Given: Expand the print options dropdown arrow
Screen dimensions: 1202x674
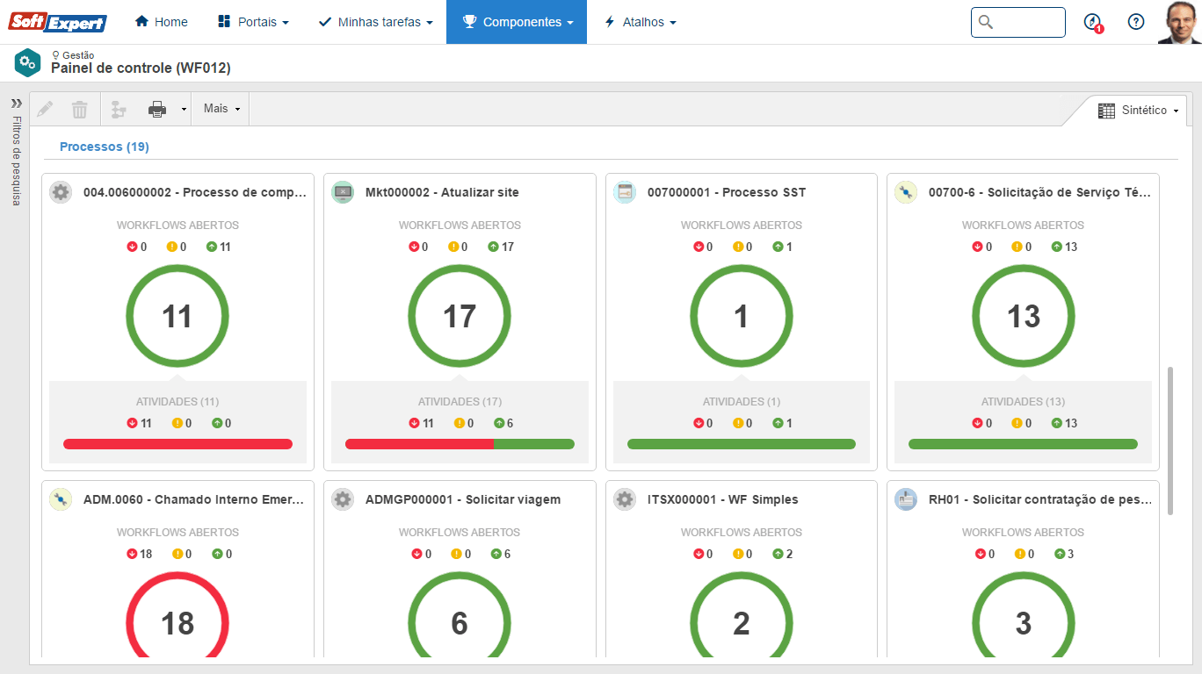Looking at the screenshot, I should pos(184,109).
